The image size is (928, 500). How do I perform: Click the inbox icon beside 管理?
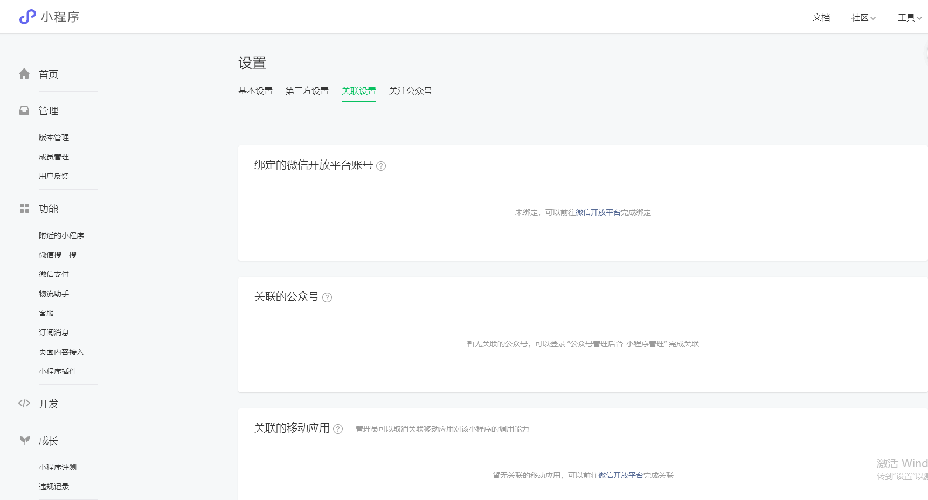coord(24,110)
